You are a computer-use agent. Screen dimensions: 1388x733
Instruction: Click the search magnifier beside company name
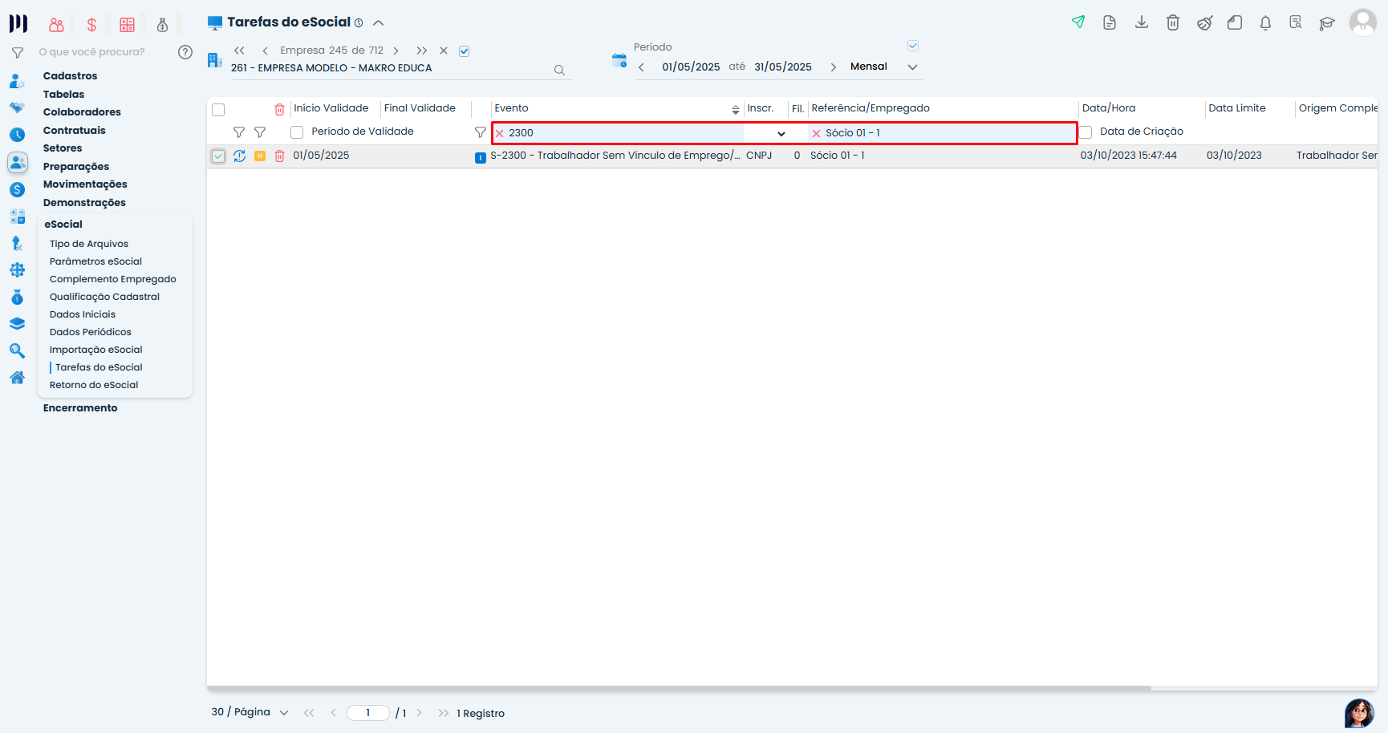point(559,71)
